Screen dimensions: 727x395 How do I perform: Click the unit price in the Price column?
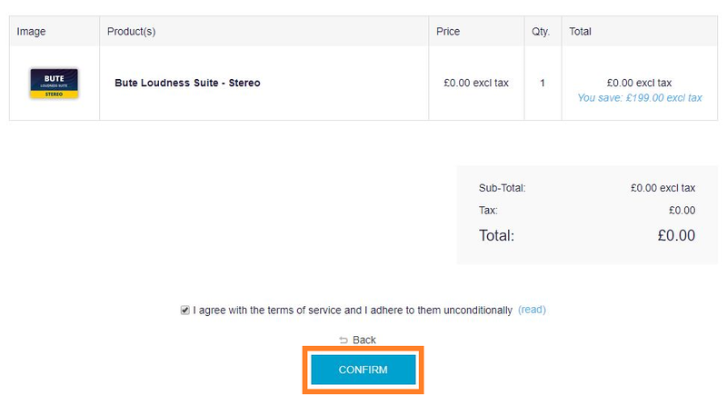[476, 83]
